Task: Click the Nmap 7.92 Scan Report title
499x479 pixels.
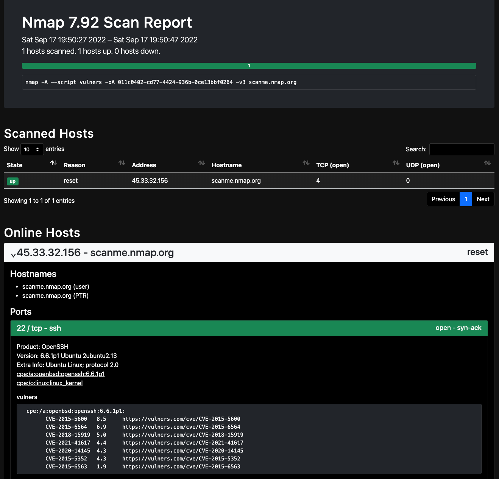Action: coord(107,22)
